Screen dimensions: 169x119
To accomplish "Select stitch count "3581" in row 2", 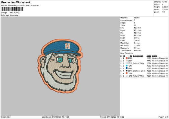I will 130,61.
